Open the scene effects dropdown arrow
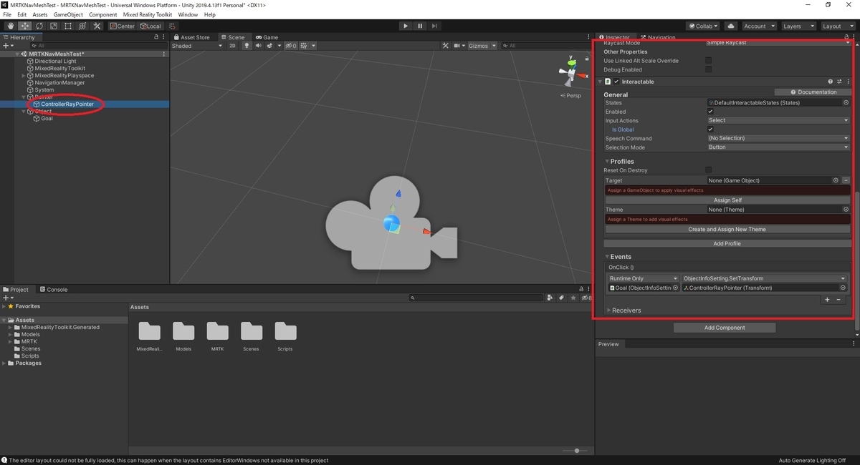 point(279,46)
